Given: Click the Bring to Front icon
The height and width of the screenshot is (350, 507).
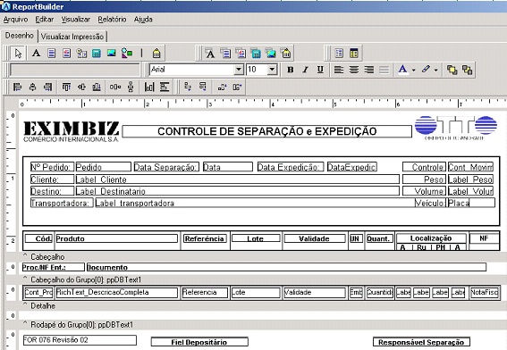Looking at the screenshot, I should [x=452, y=70].
